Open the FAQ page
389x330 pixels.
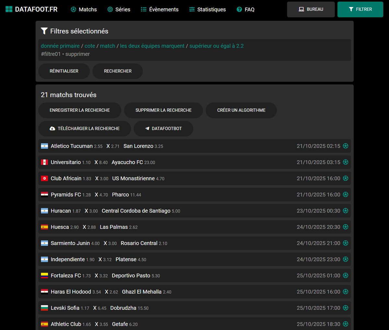(245, 9)
